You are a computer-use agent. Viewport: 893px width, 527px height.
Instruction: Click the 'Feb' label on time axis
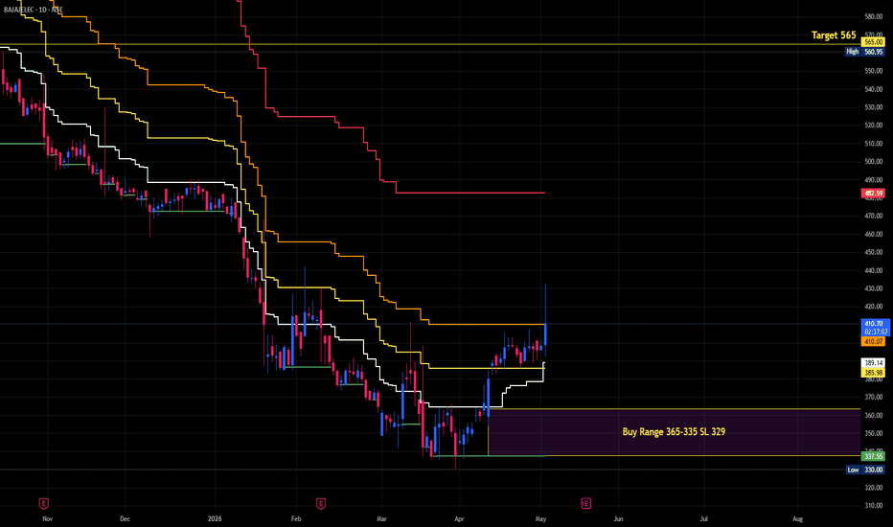click(295, 519)
